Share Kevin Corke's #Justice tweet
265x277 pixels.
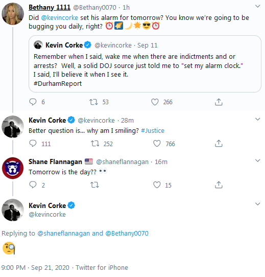coord(219,144)
